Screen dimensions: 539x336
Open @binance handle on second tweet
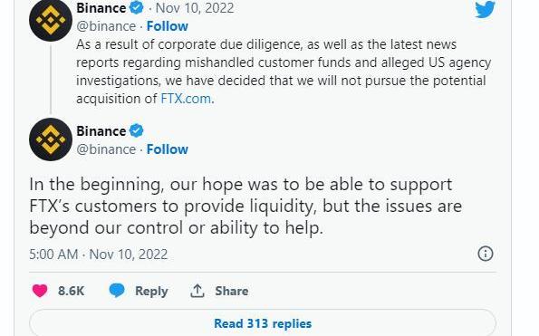pyautogui.click(x=106, y=149)
